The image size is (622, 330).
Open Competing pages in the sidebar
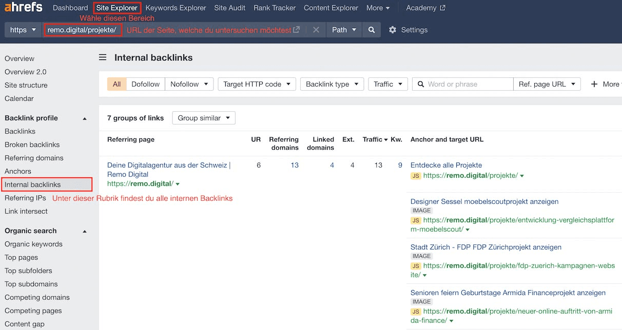33,311
